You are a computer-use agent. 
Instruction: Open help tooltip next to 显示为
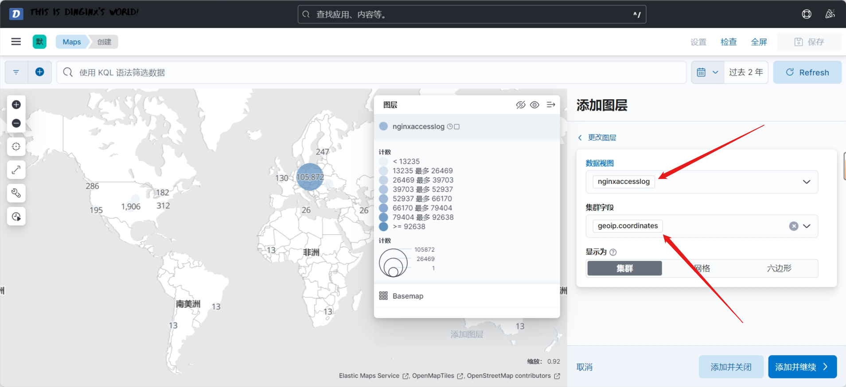pos(613,252)
